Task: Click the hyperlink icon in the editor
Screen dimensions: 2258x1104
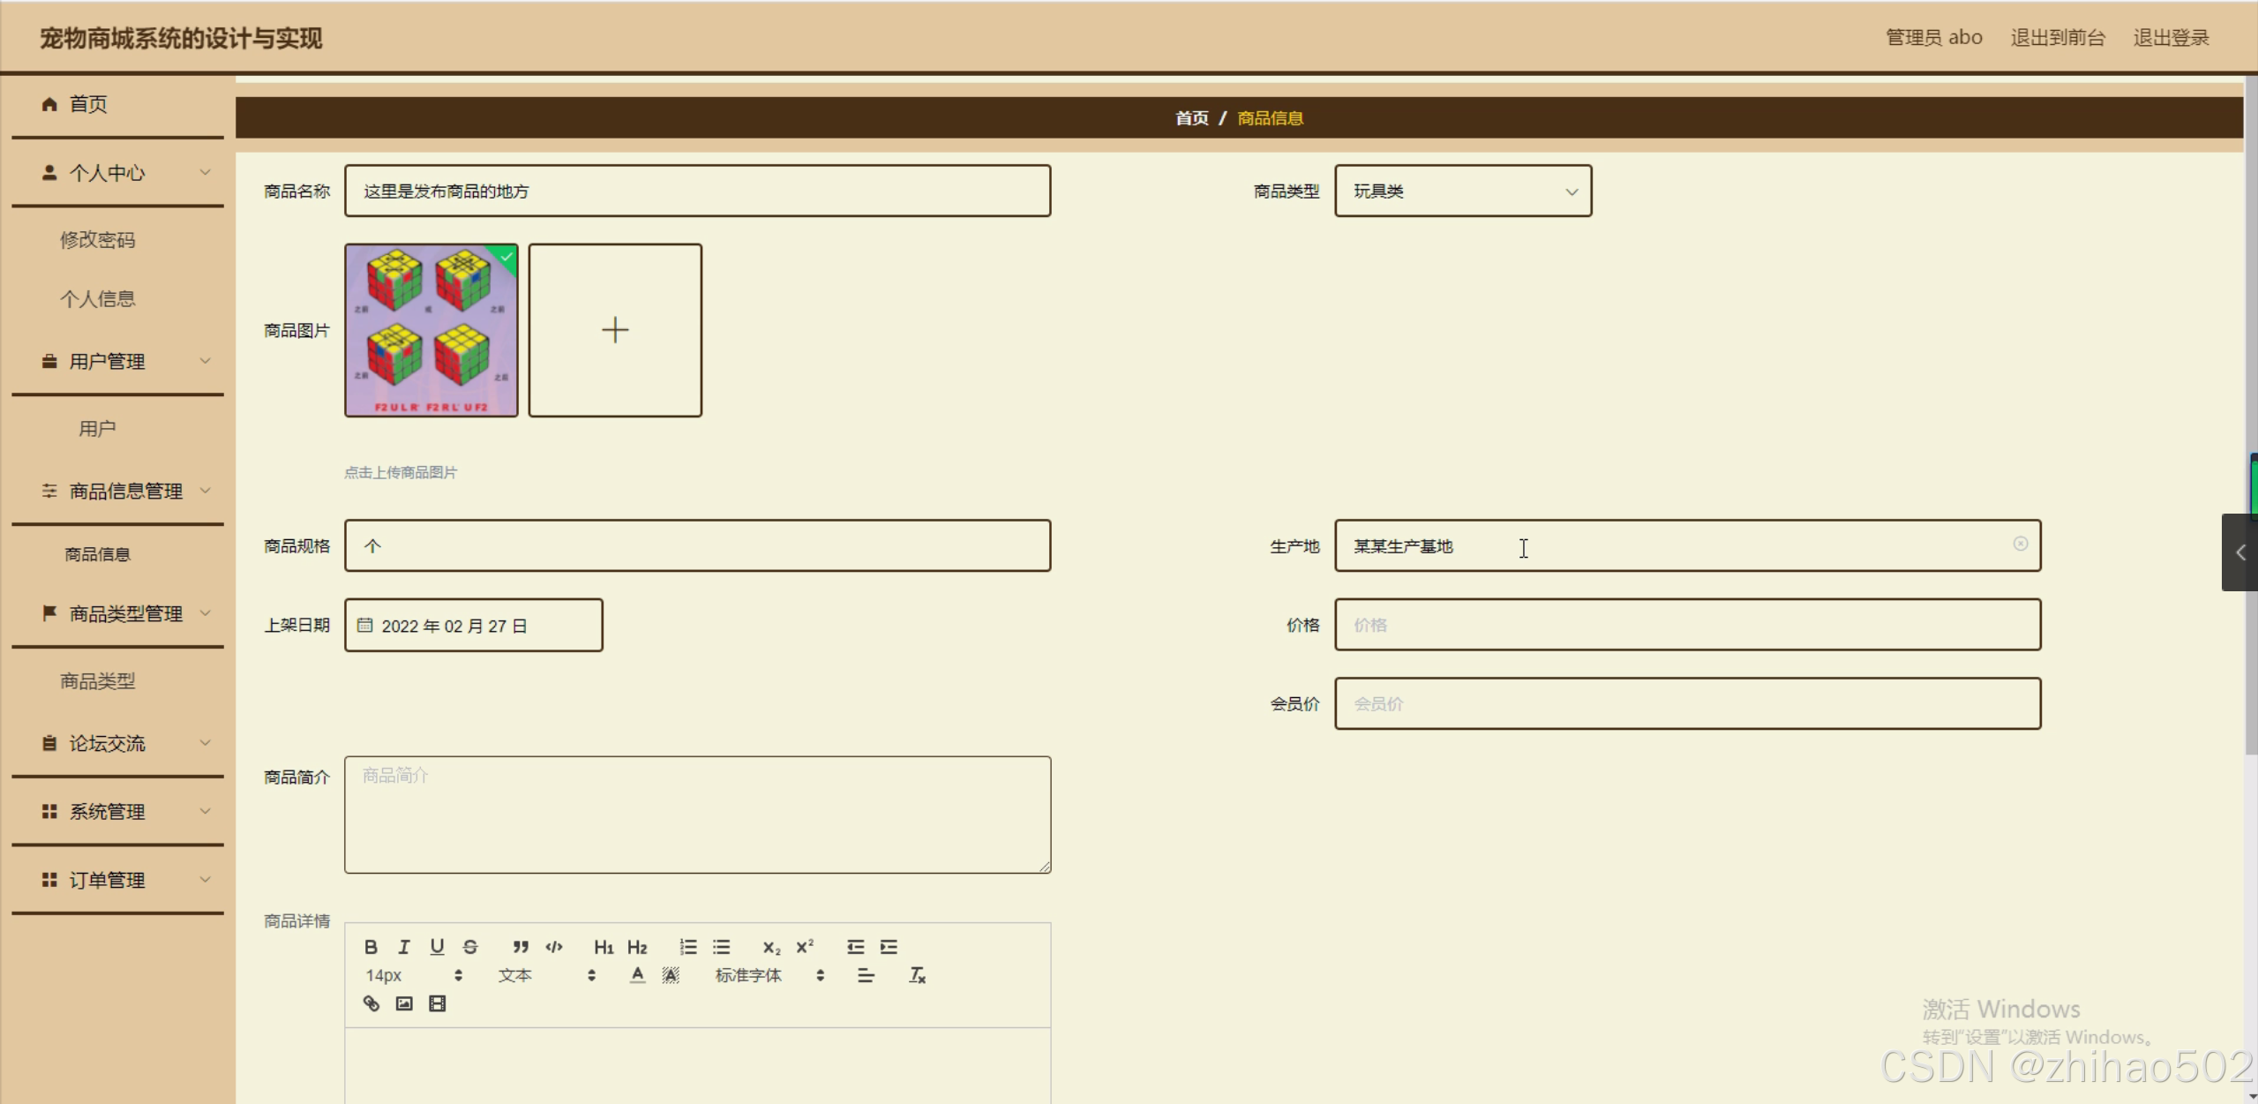Action: (371, 1003)
